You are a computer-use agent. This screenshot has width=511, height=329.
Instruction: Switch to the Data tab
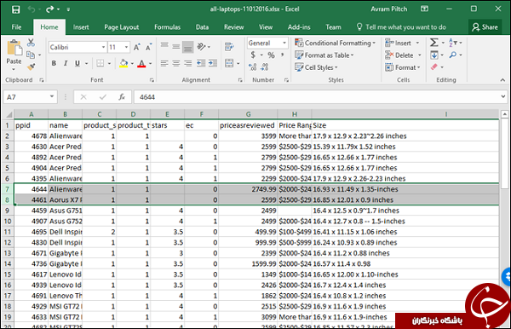(202, 27)
